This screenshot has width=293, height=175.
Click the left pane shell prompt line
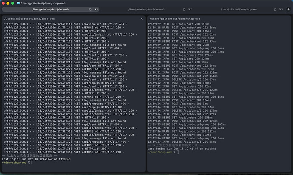17,163
